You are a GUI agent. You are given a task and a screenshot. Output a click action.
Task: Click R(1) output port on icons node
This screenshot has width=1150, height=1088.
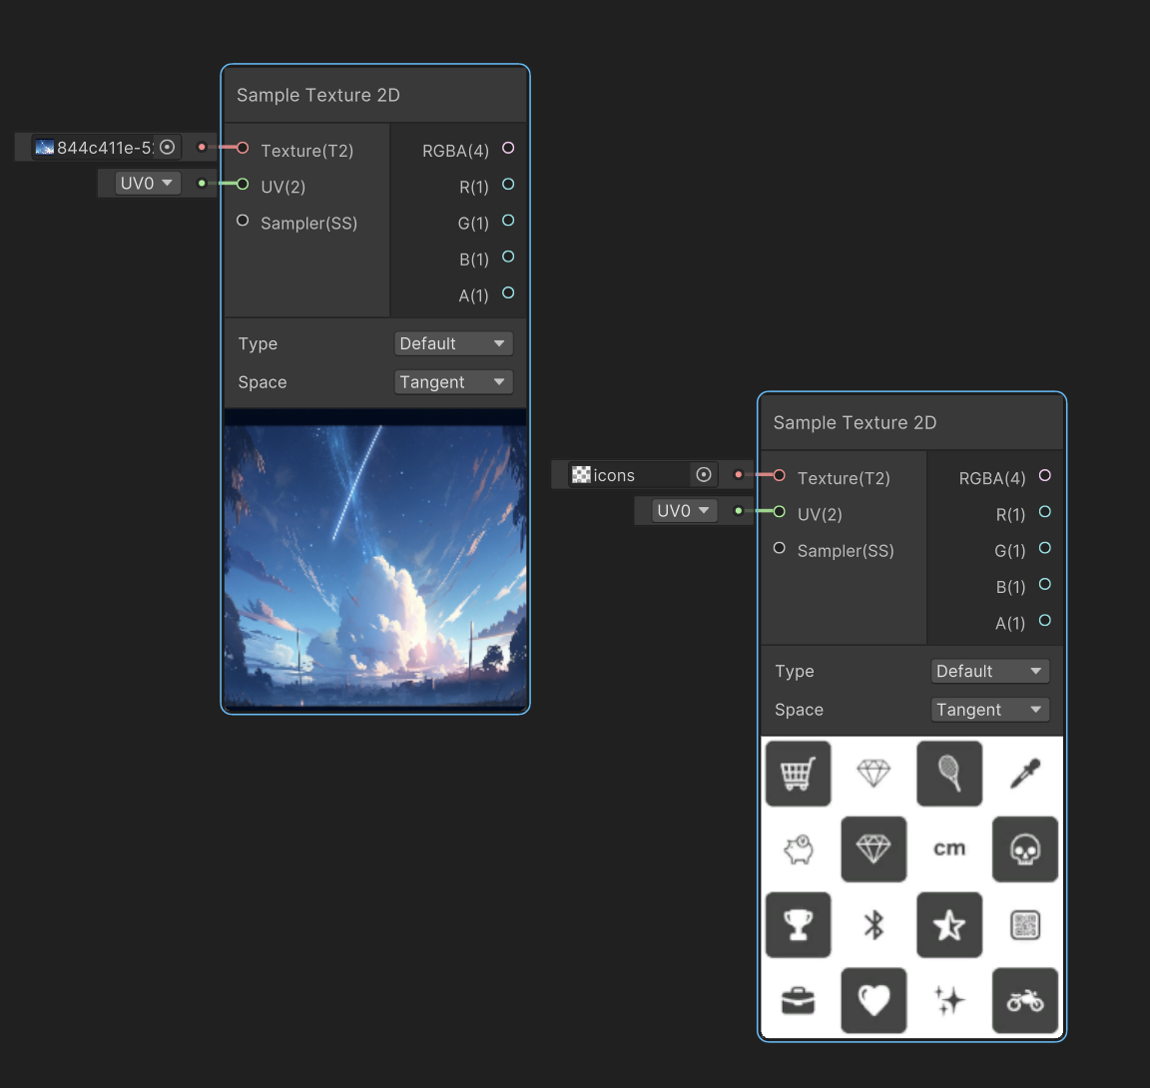coord(1045,512)
